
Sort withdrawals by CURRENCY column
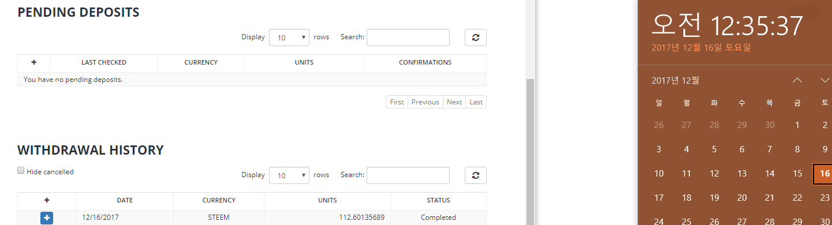point(219,200)
